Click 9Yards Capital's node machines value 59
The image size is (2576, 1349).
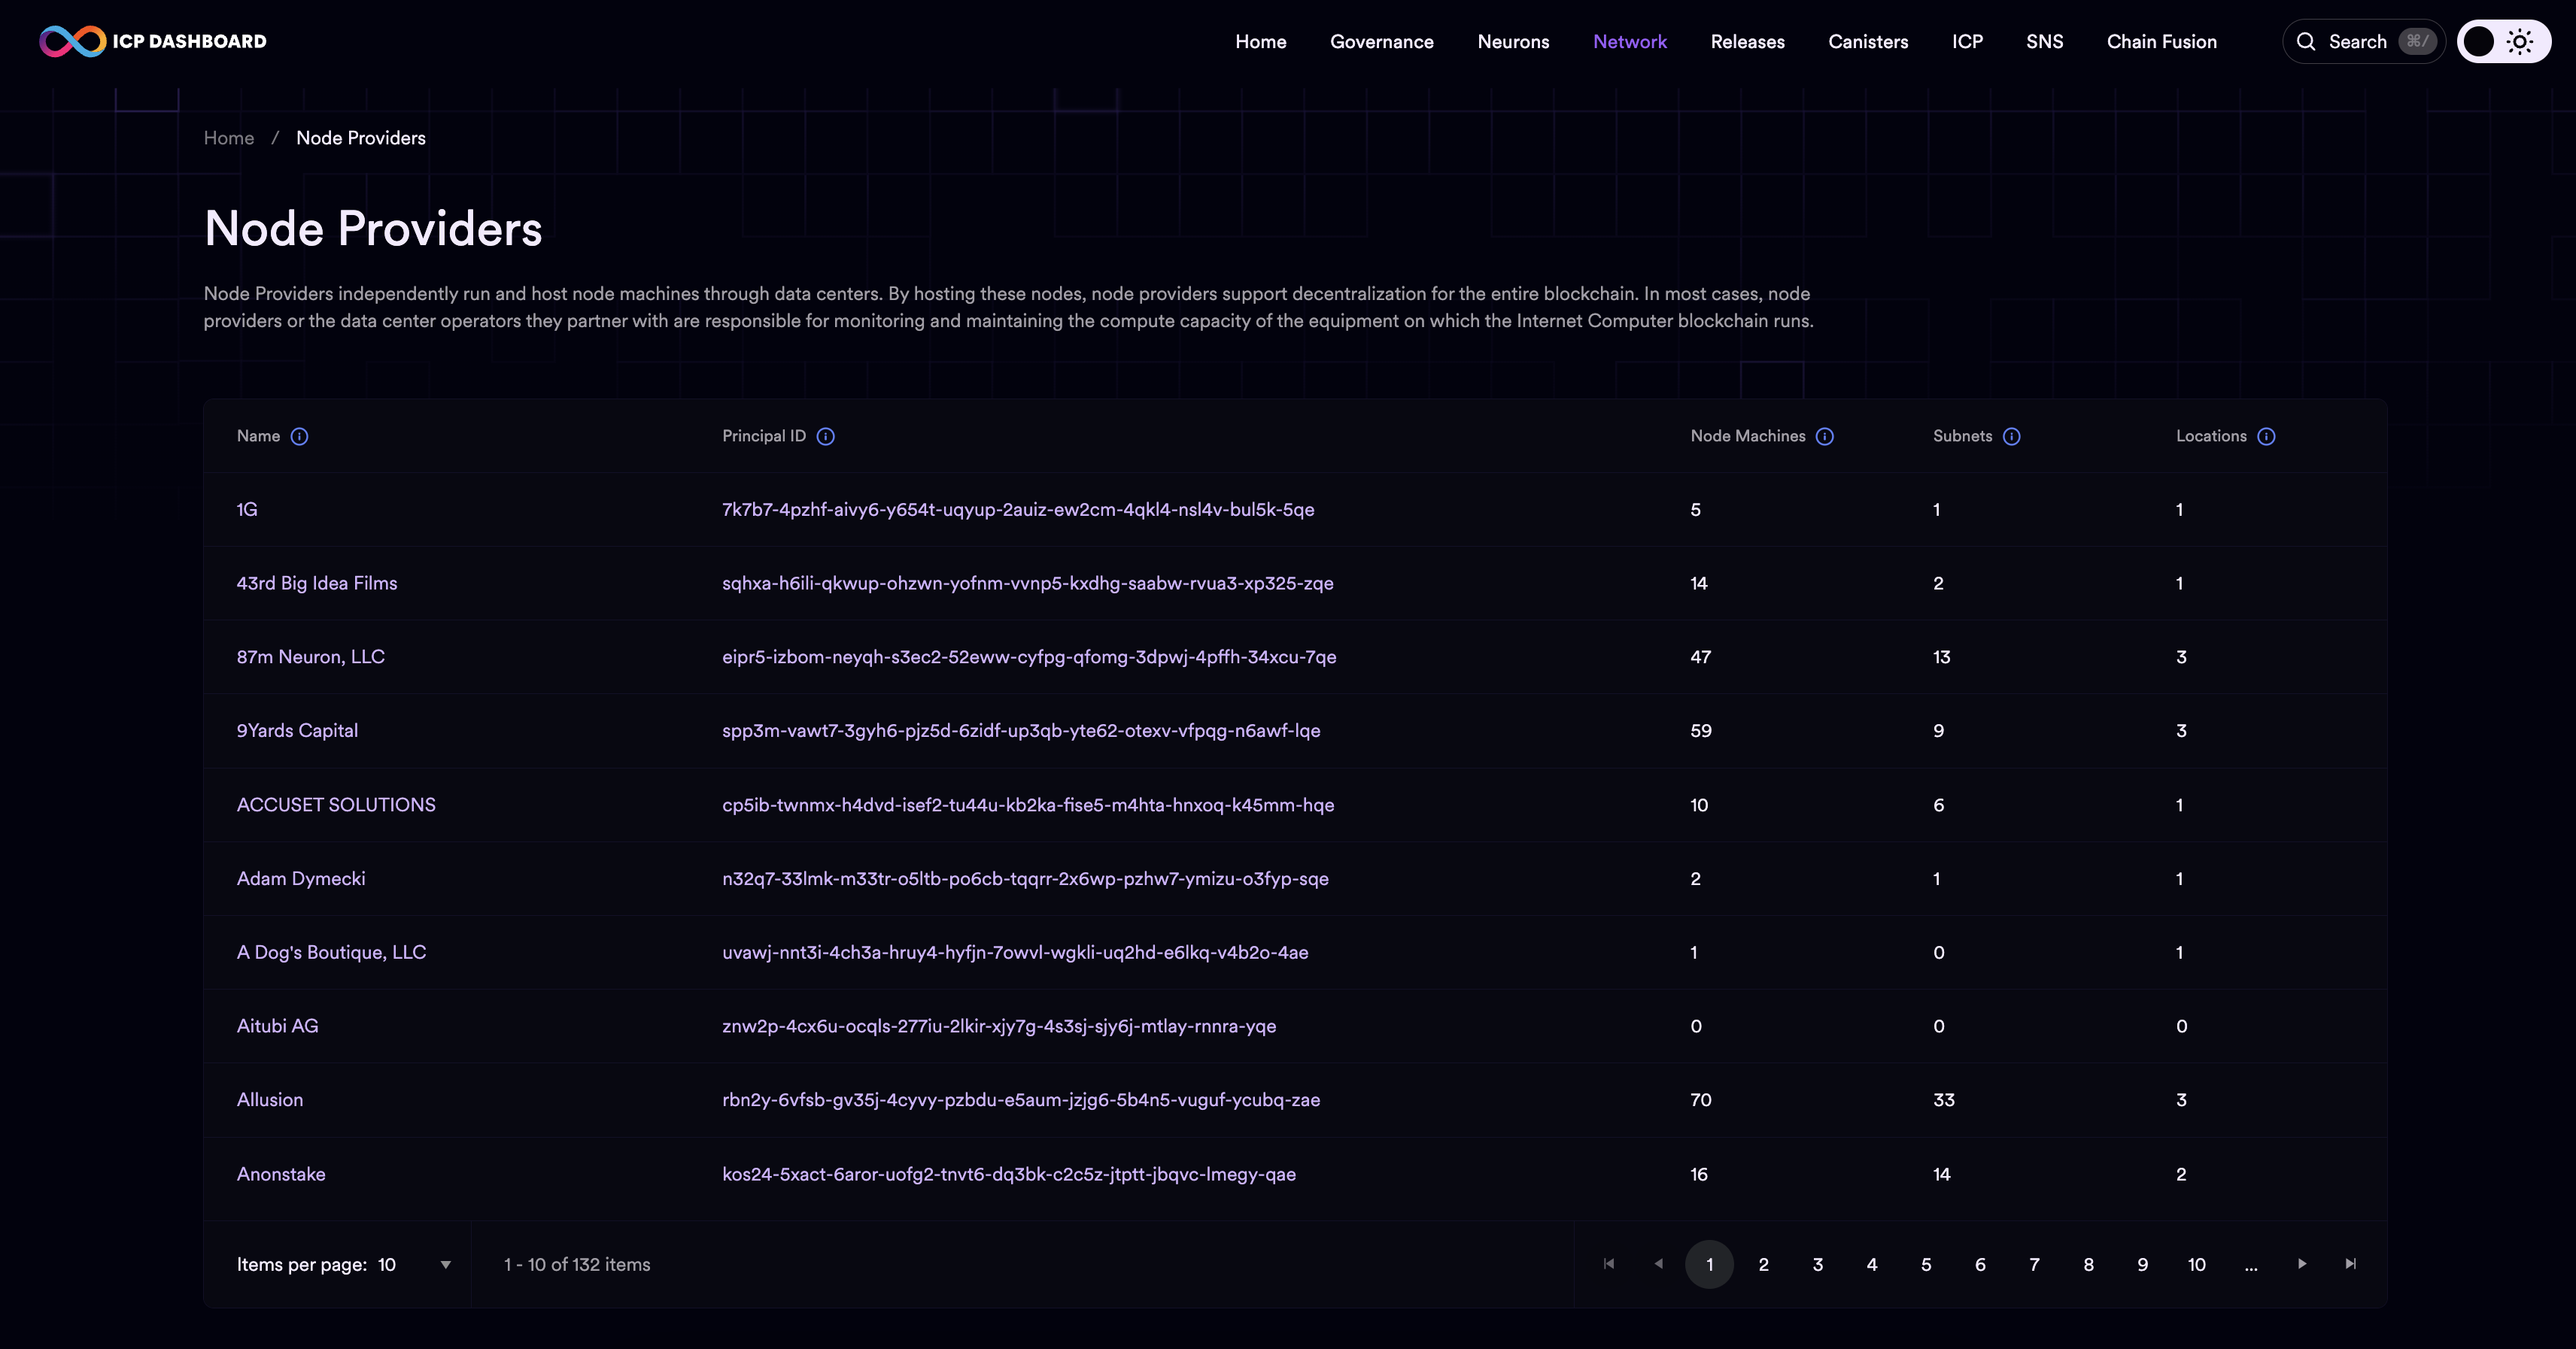pyautogui.click(x=1701, y=732)
